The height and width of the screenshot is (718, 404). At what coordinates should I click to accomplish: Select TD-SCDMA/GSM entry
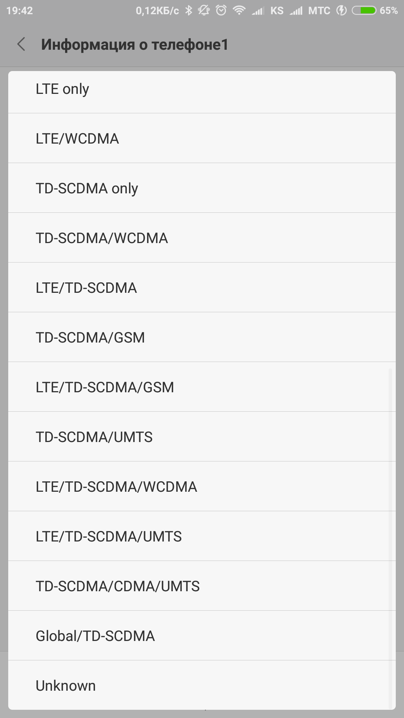tap(202, 337)
